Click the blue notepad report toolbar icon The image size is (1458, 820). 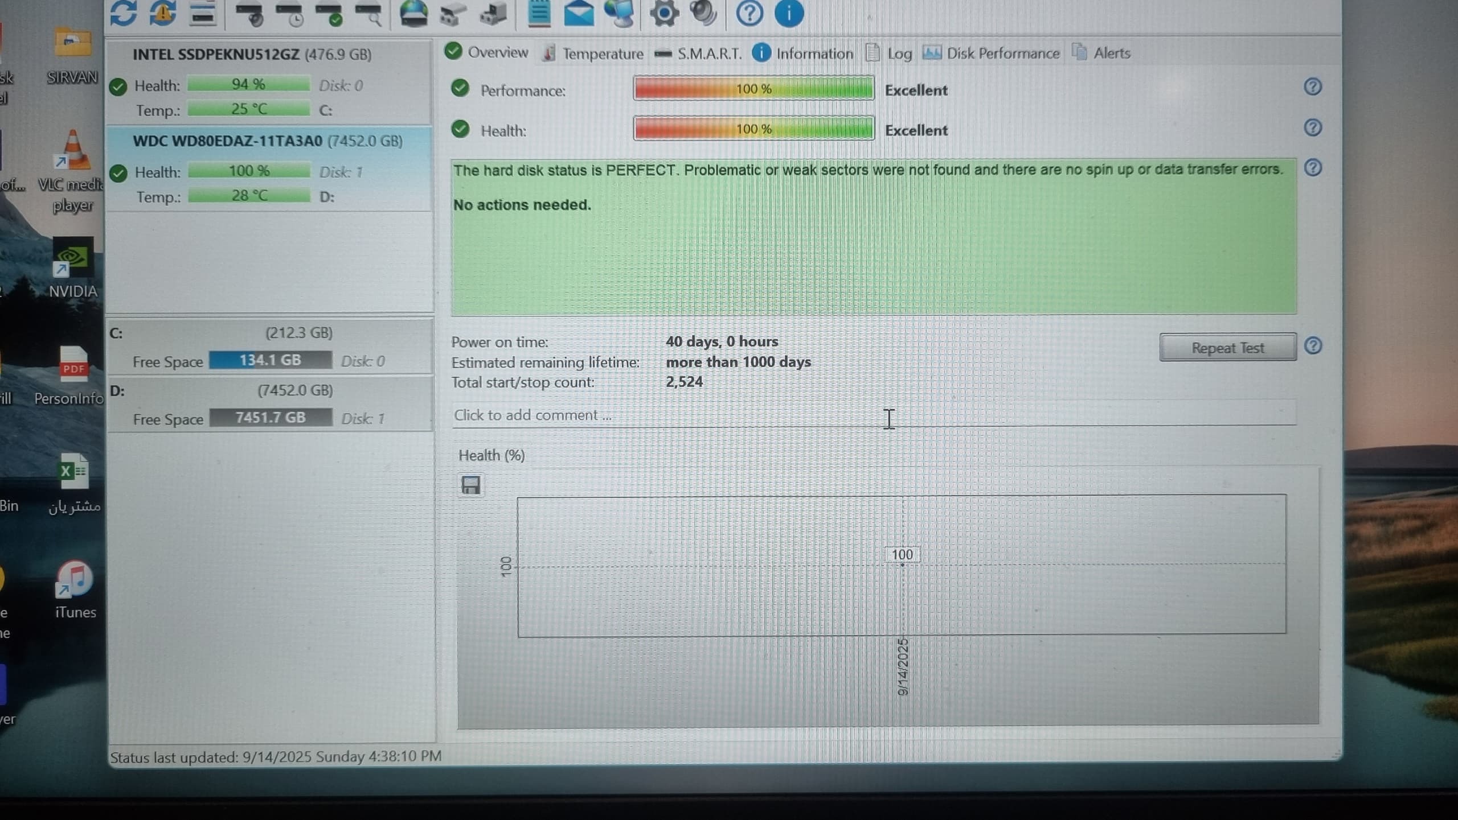[539, 13]
